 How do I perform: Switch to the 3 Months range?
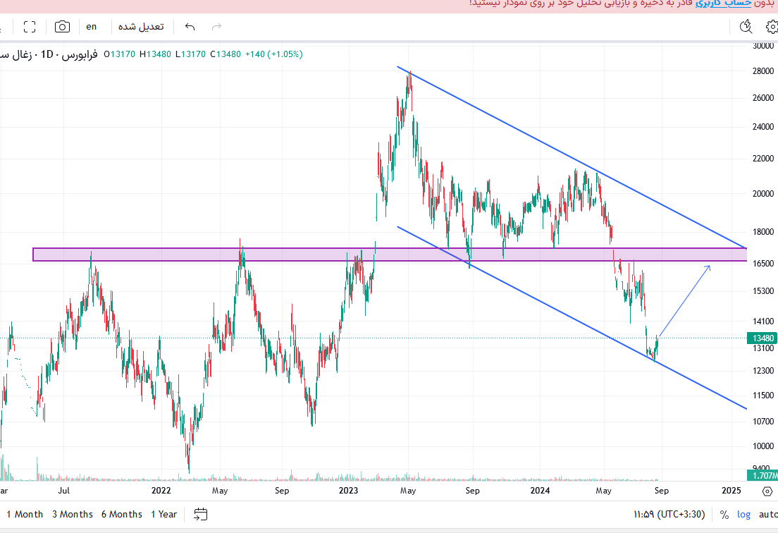(73, 514)
